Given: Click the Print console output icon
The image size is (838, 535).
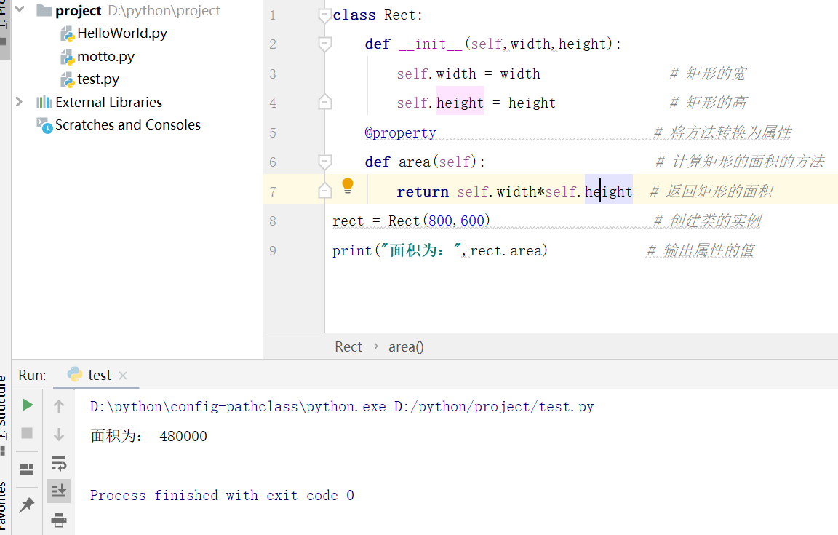Looking at the screenshot, I should [x=59, y=520].
